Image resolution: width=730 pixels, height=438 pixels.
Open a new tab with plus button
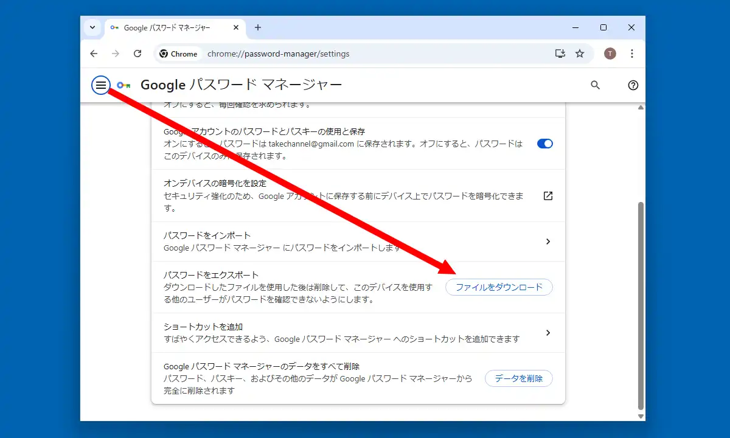tap(258, 27)
